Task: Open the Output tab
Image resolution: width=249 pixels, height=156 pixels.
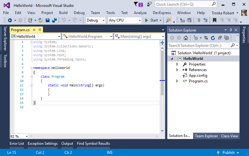Action: pyautogui.click(x=67, y=144)
